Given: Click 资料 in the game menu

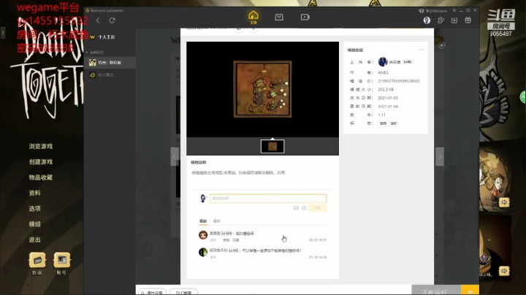Looking at the screenshot, I should [34, 193].
